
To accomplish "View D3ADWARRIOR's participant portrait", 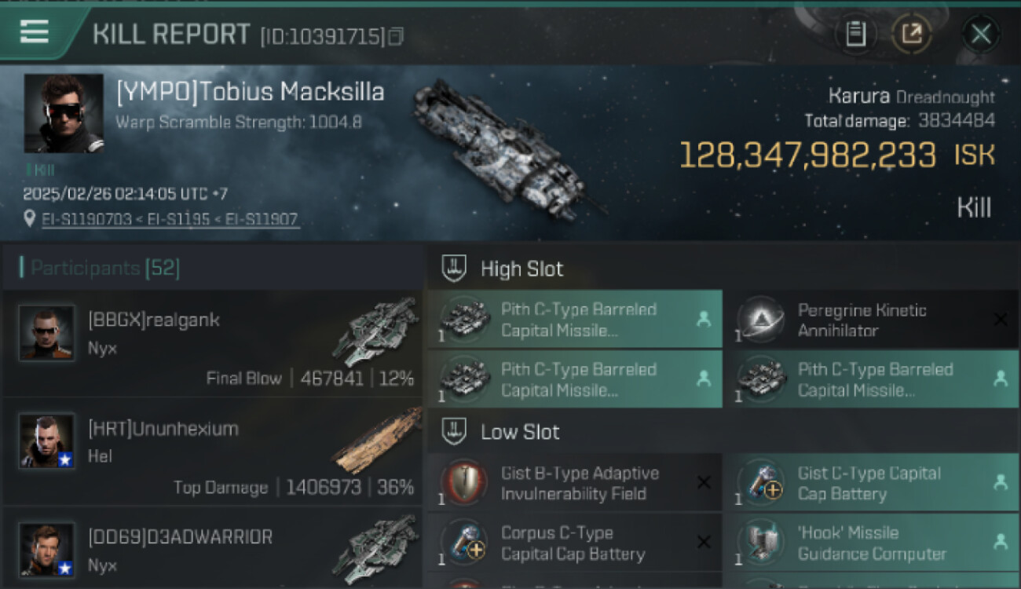I will click(47, 550).
